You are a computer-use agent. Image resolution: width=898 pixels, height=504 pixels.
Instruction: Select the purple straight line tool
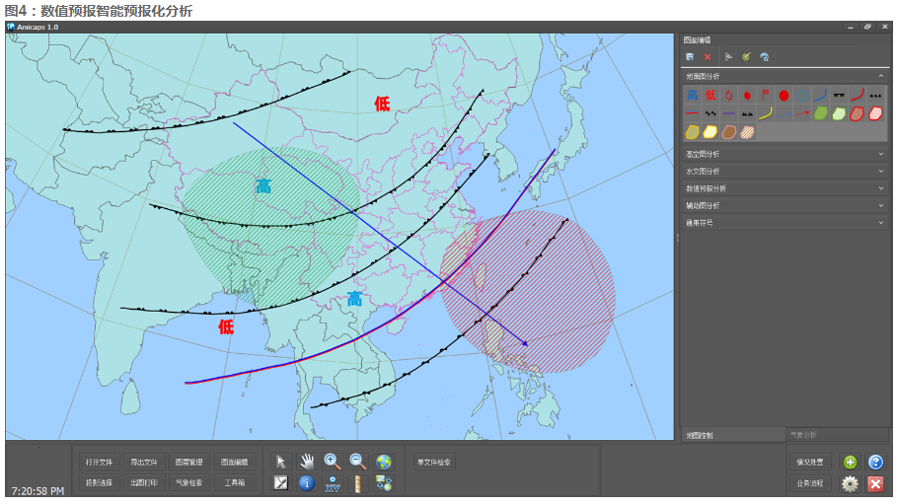tap(729, 113)
